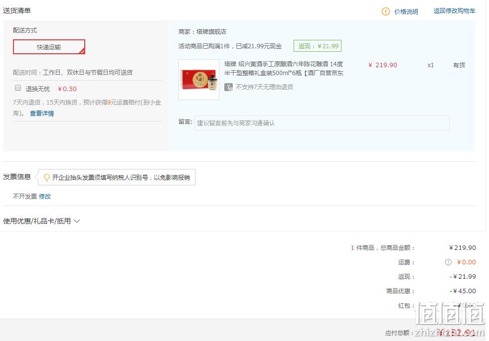Click the 活动商品已购满1件 promotion text
The width and height of the screenshot is (489, 341).
(230, 46)
